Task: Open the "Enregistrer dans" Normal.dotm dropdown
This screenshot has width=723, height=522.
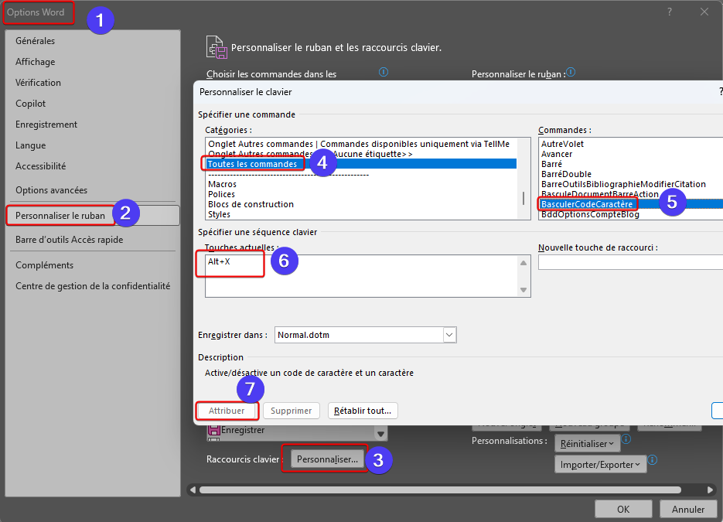Action: [x=449, y=335]
